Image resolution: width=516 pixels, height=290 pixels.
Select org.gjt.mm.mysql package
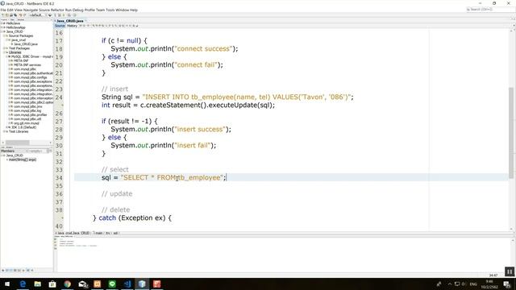[27, 123]
